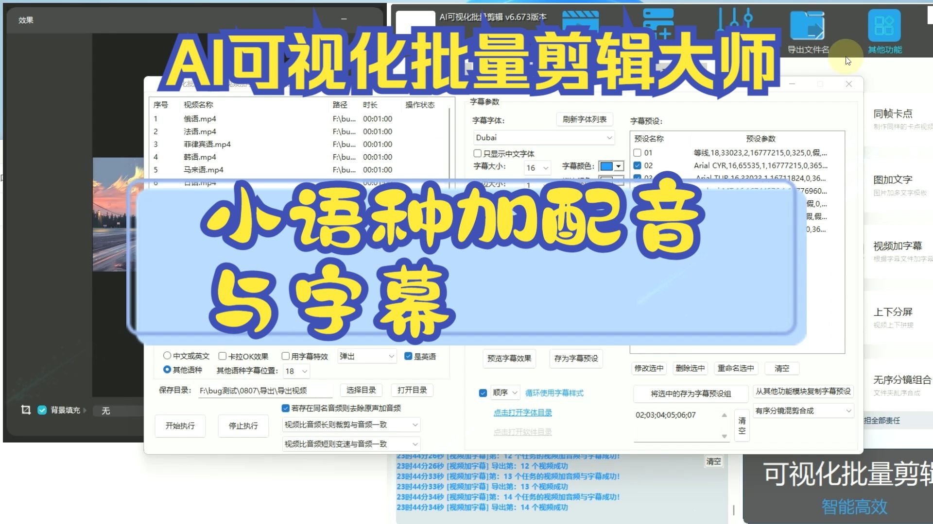Select 俄语.mp4 row in video list

(299, 119)
